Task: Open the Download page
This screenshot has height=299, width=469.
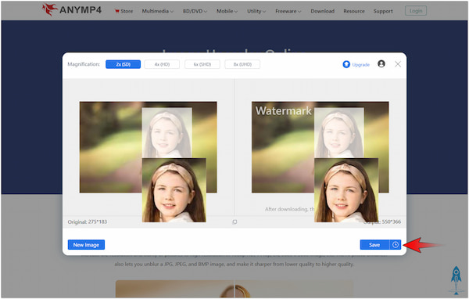Action: click(x=322, y=11)
